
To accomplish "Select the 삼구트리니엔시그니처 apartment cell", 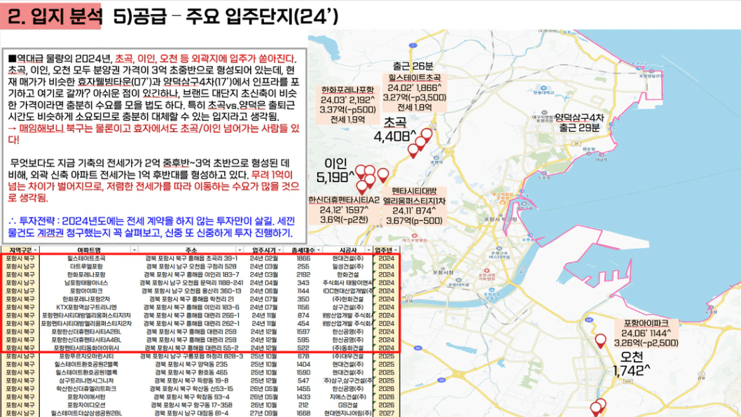I will point(86,380).
